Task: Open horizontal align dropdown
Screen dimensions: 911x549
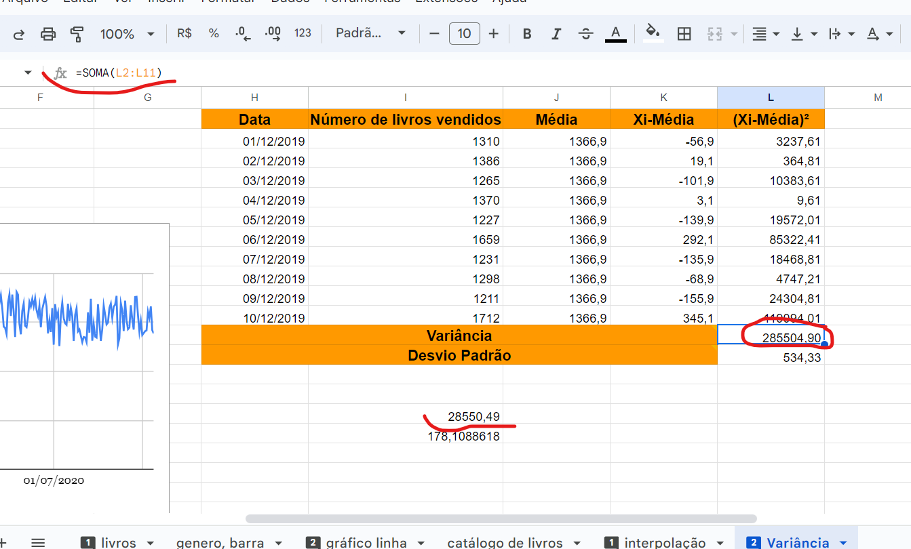Action: click(x=767, y=34)
